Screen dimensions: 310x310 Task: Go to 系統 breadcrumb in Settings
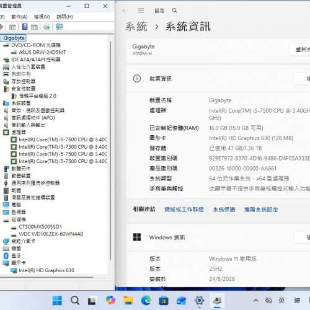point(136,27)
